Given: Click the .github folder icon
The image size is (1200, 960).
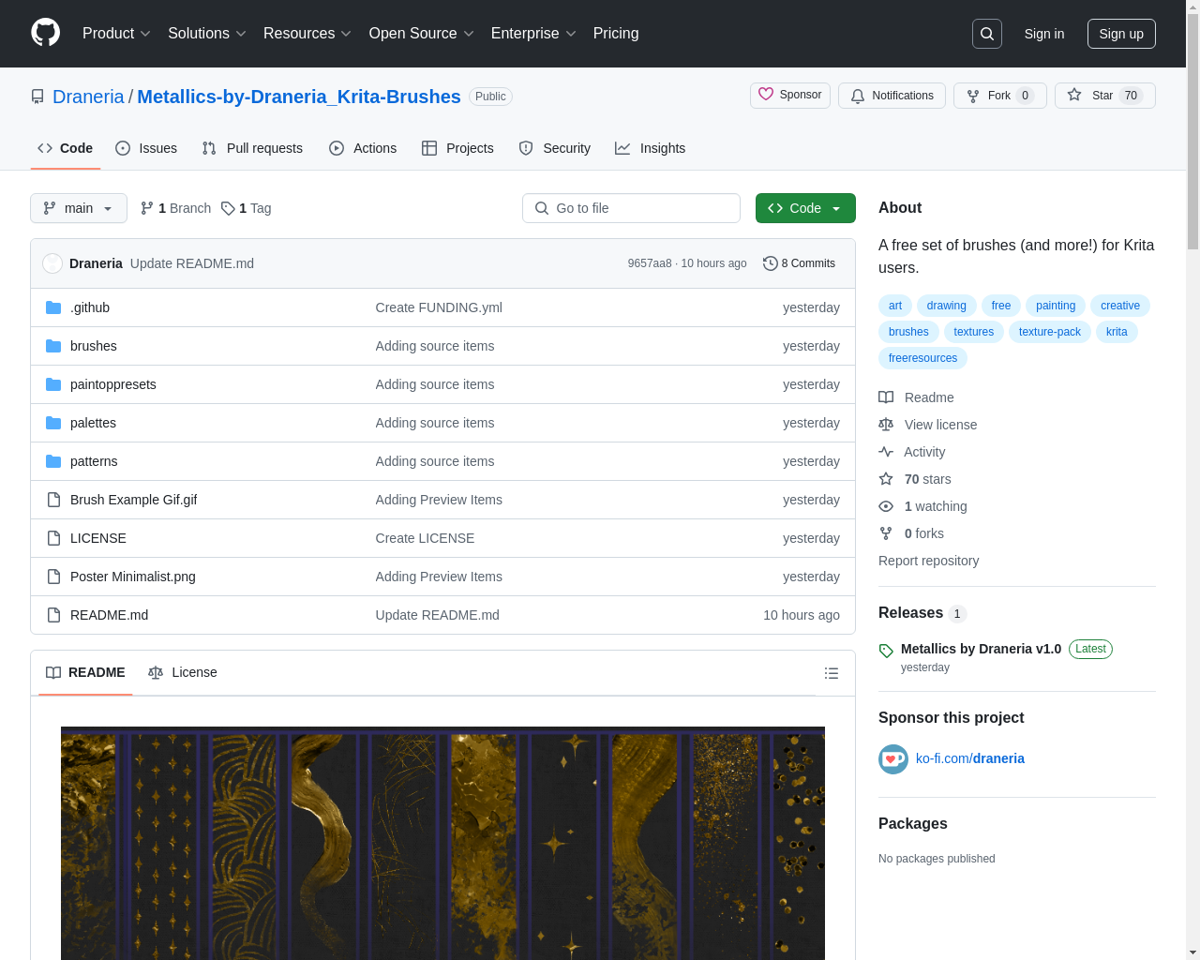Looking at the screenshot, I should tap(53, 307).
